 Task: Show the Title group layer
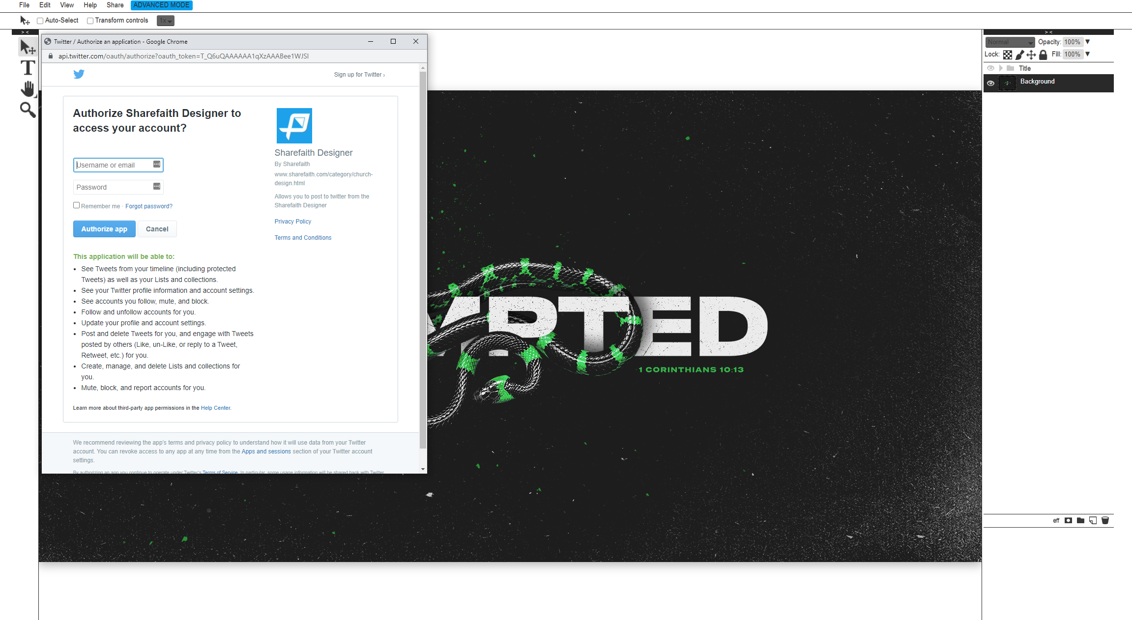coord(990,68)
